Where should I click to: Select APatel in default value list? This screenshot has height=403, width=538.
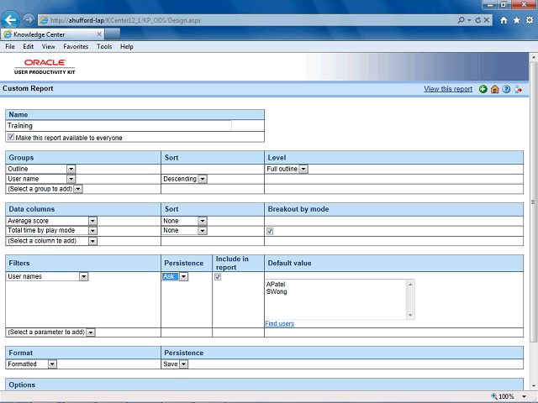click(x=276, y=284)
